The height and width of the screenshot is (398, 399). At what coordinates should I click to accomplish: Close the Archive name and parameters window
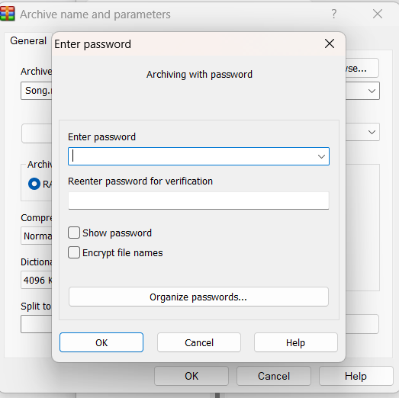coord(378,14)
